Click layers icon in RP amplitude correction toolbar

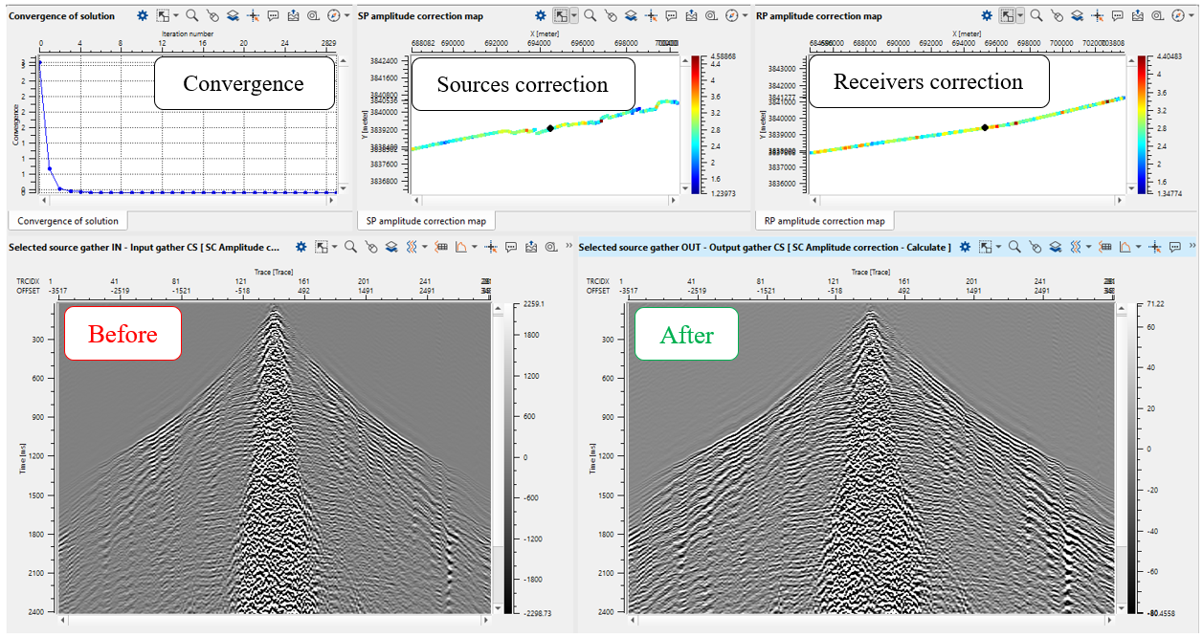coord(1076,16)
